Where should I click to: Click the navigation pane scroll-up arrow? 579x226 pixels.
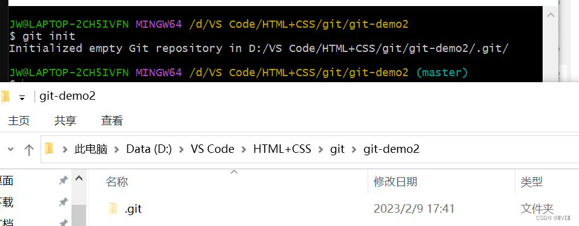[79, 178]
